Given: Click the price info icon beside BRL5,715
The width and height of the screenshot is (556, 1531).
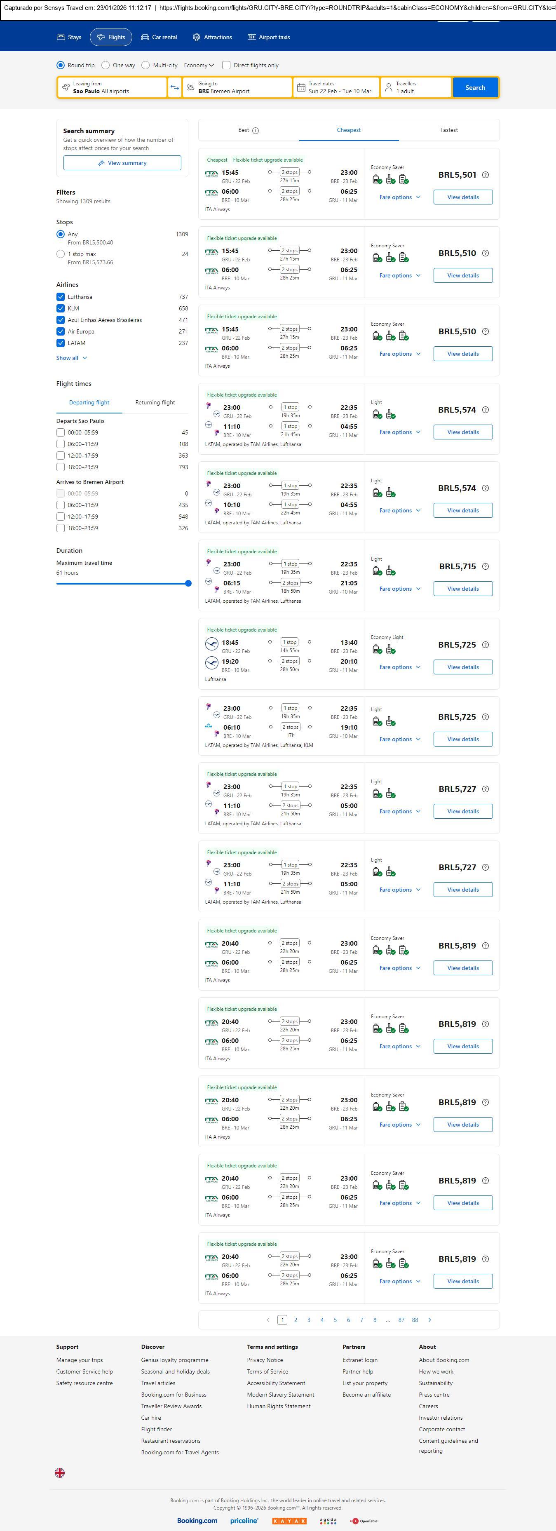Looking at the screenshot, I should pyautogui.click(x=485, y=566).
